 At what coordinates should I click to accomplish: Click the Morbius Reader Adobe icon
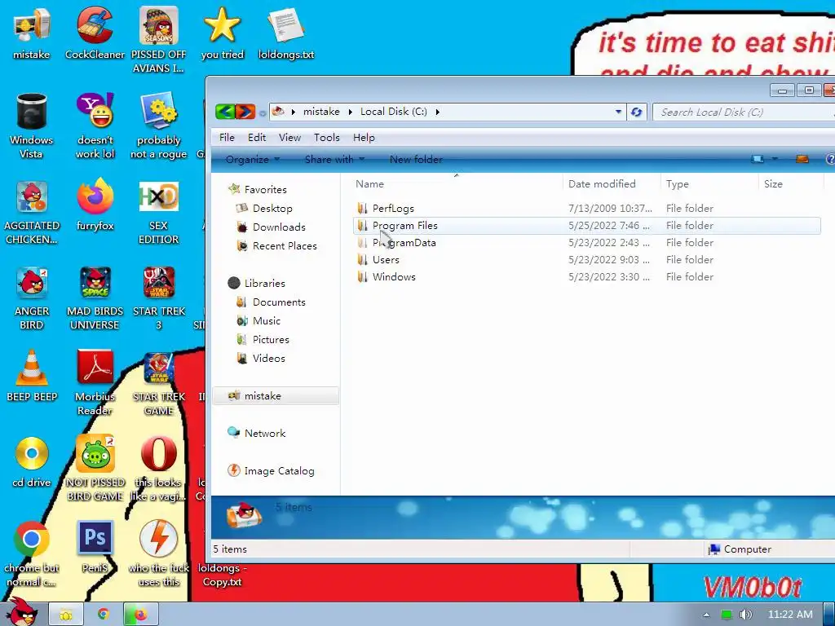[x=95, y=383]
